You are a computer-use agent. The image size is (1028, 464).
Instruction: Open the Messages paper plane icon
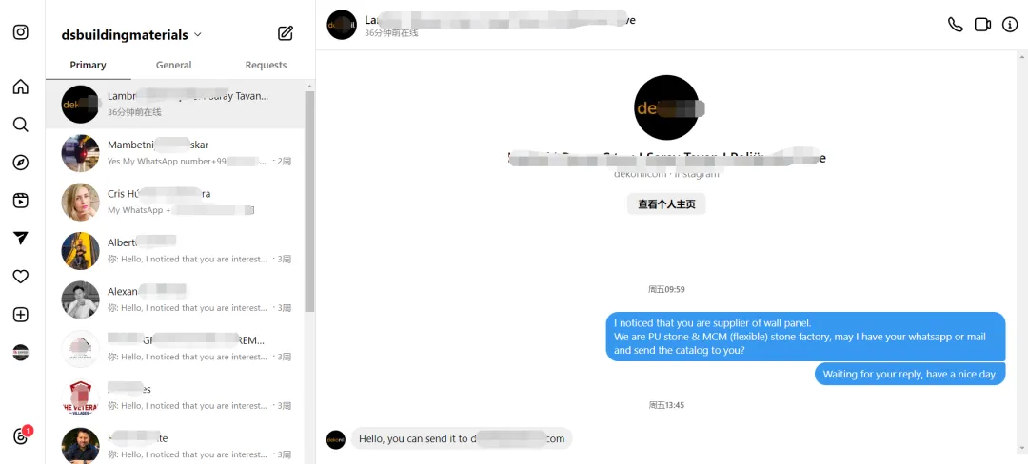point(21,239)
